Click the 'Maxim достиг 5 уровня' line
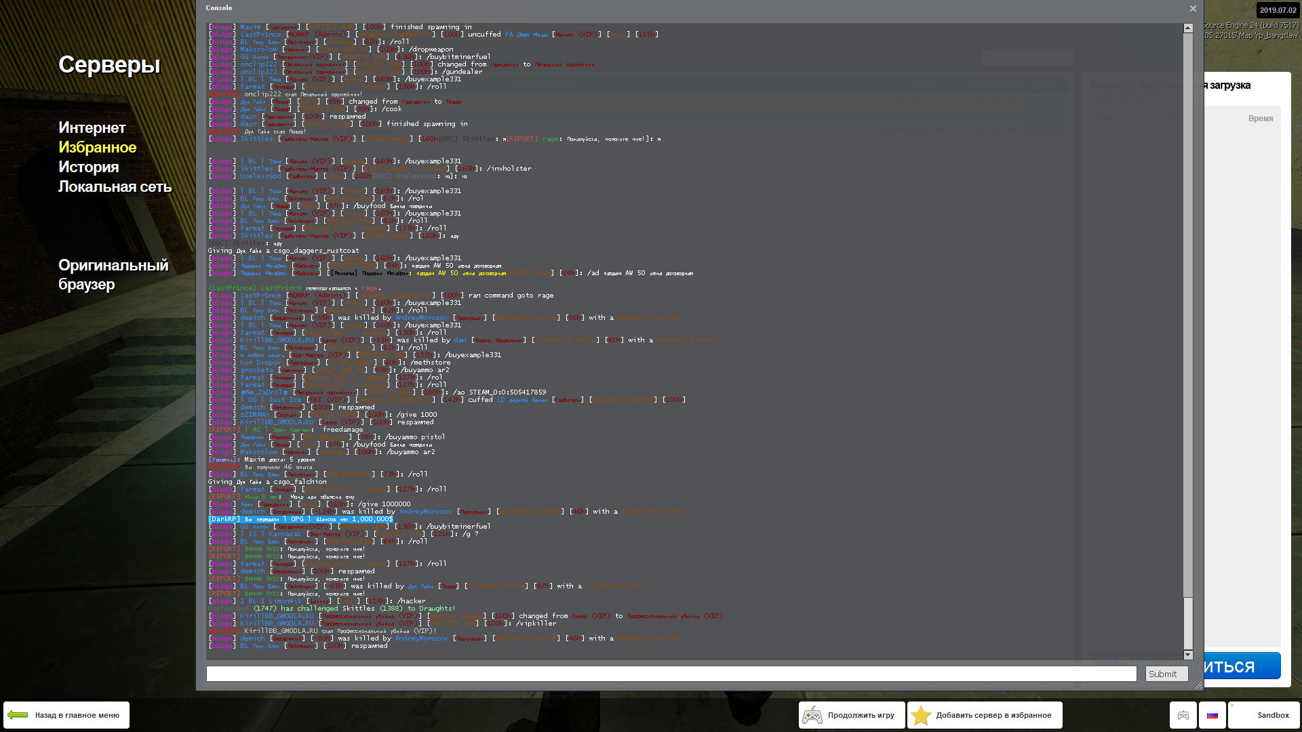 262,460
